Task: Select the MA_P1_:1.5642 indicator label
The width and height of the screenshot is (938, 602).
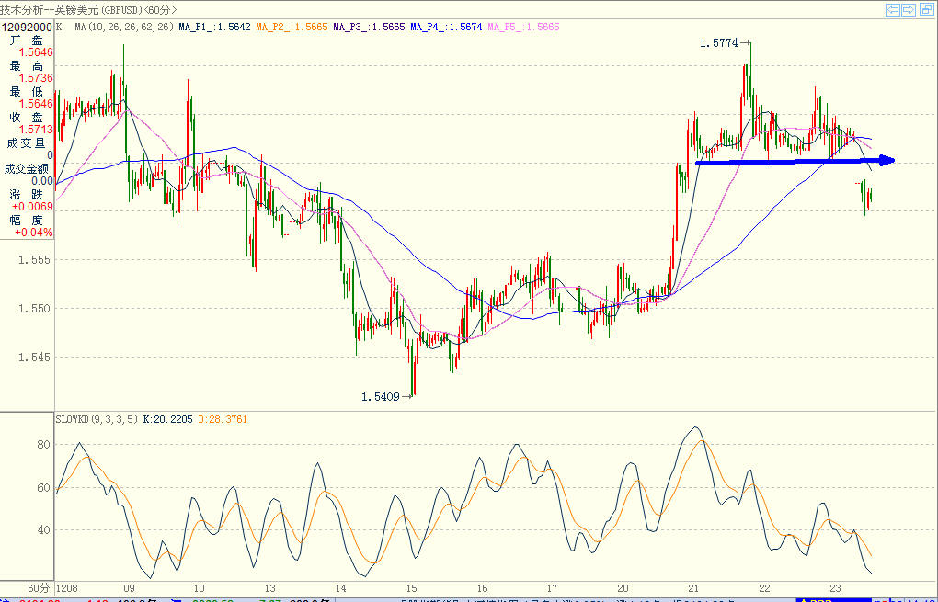Action: point(214,27)
